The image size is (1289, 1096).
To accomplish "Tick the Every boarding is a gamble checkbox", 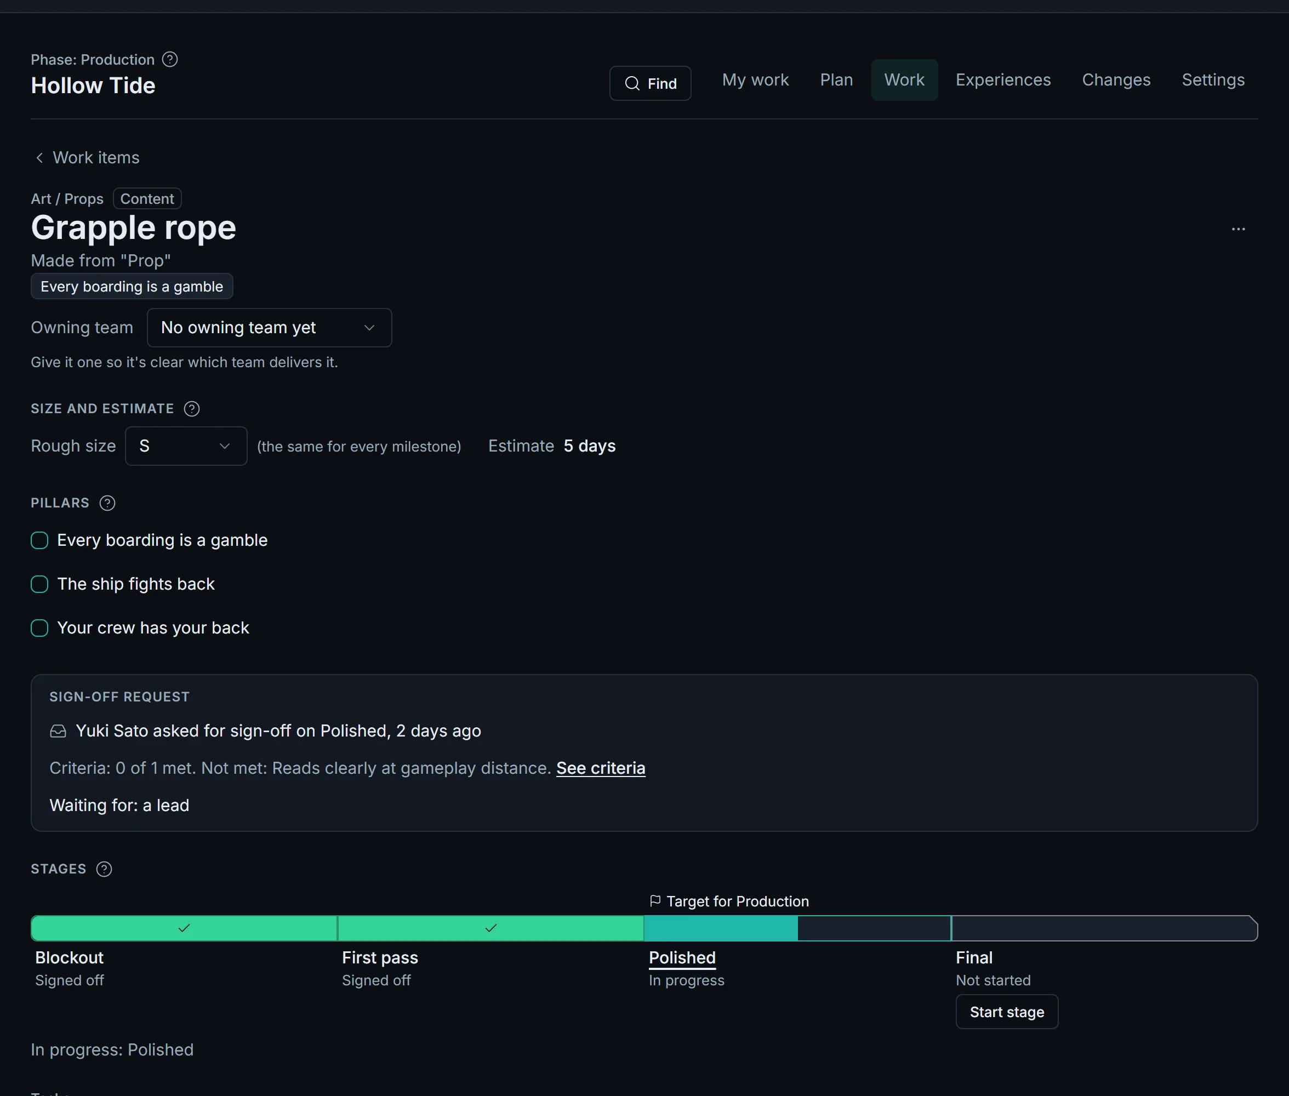I will pyautogui.click(x=39, y=540).
